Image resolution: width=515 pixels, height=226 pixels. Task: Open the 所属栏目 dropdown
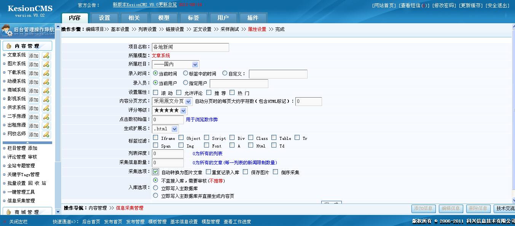175,64
